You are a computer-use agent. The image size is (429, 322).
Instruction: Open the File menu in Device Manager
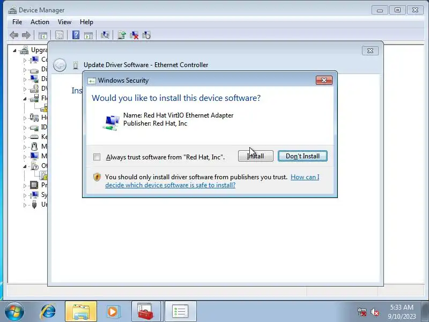coord(17,22)
